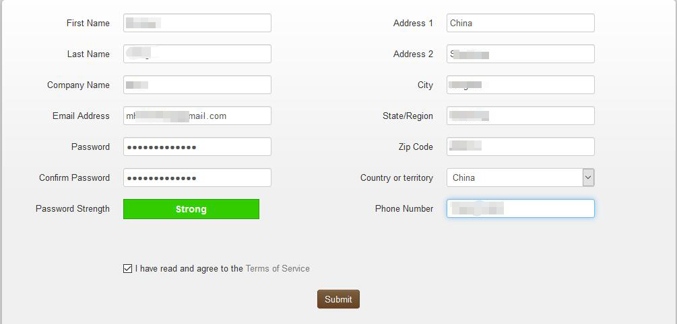
Task: Click the First Name input field
Action: click(x=197, y=23)
